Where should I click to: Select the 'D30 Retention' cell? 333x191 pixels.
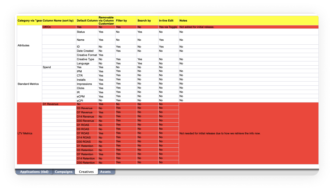pos(87,163)
